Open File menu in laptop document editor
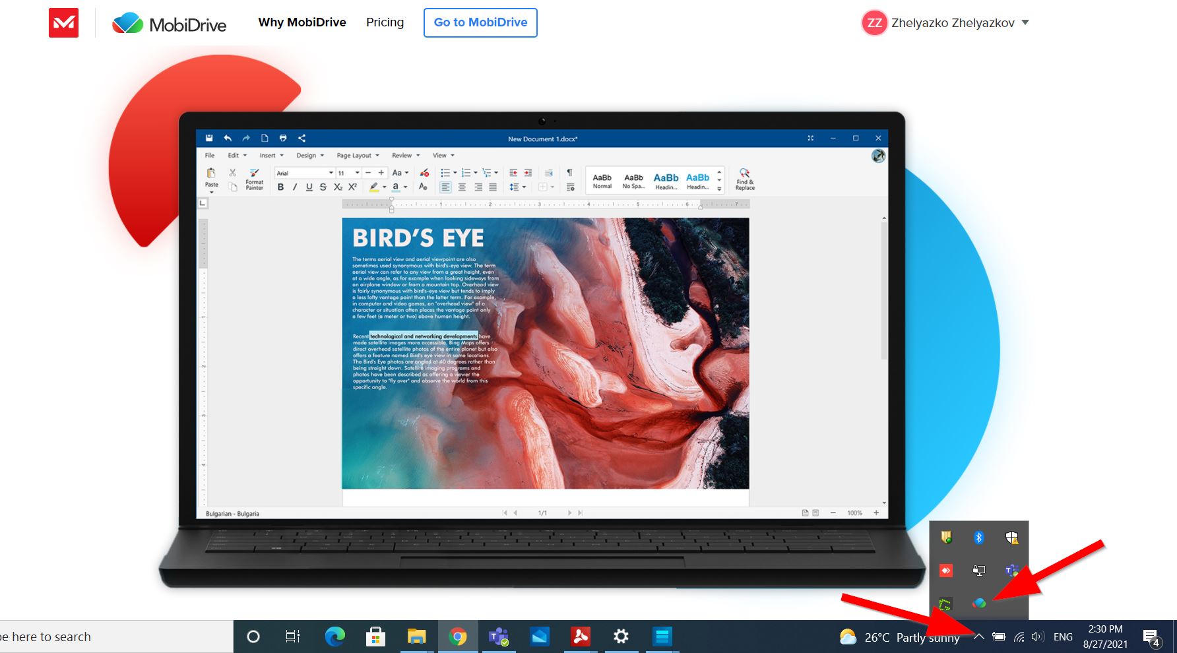The height and width of the screenshot is (653, 1177). point(210,156)
